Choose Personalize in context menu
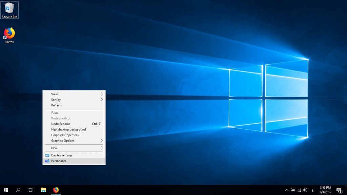 pyautogui.click(x=74, y=161)
